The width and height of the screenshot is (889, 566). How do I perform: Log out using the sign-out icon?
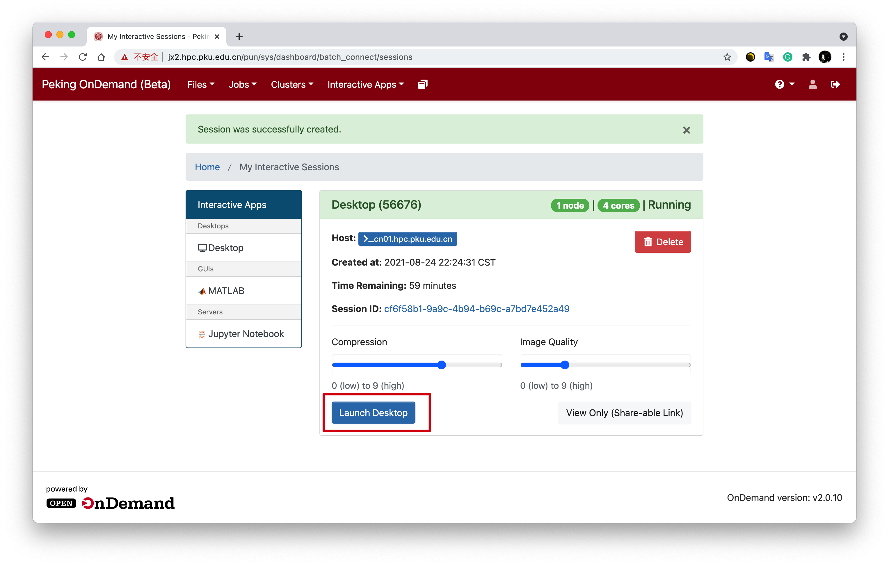[x=835, y=85]
